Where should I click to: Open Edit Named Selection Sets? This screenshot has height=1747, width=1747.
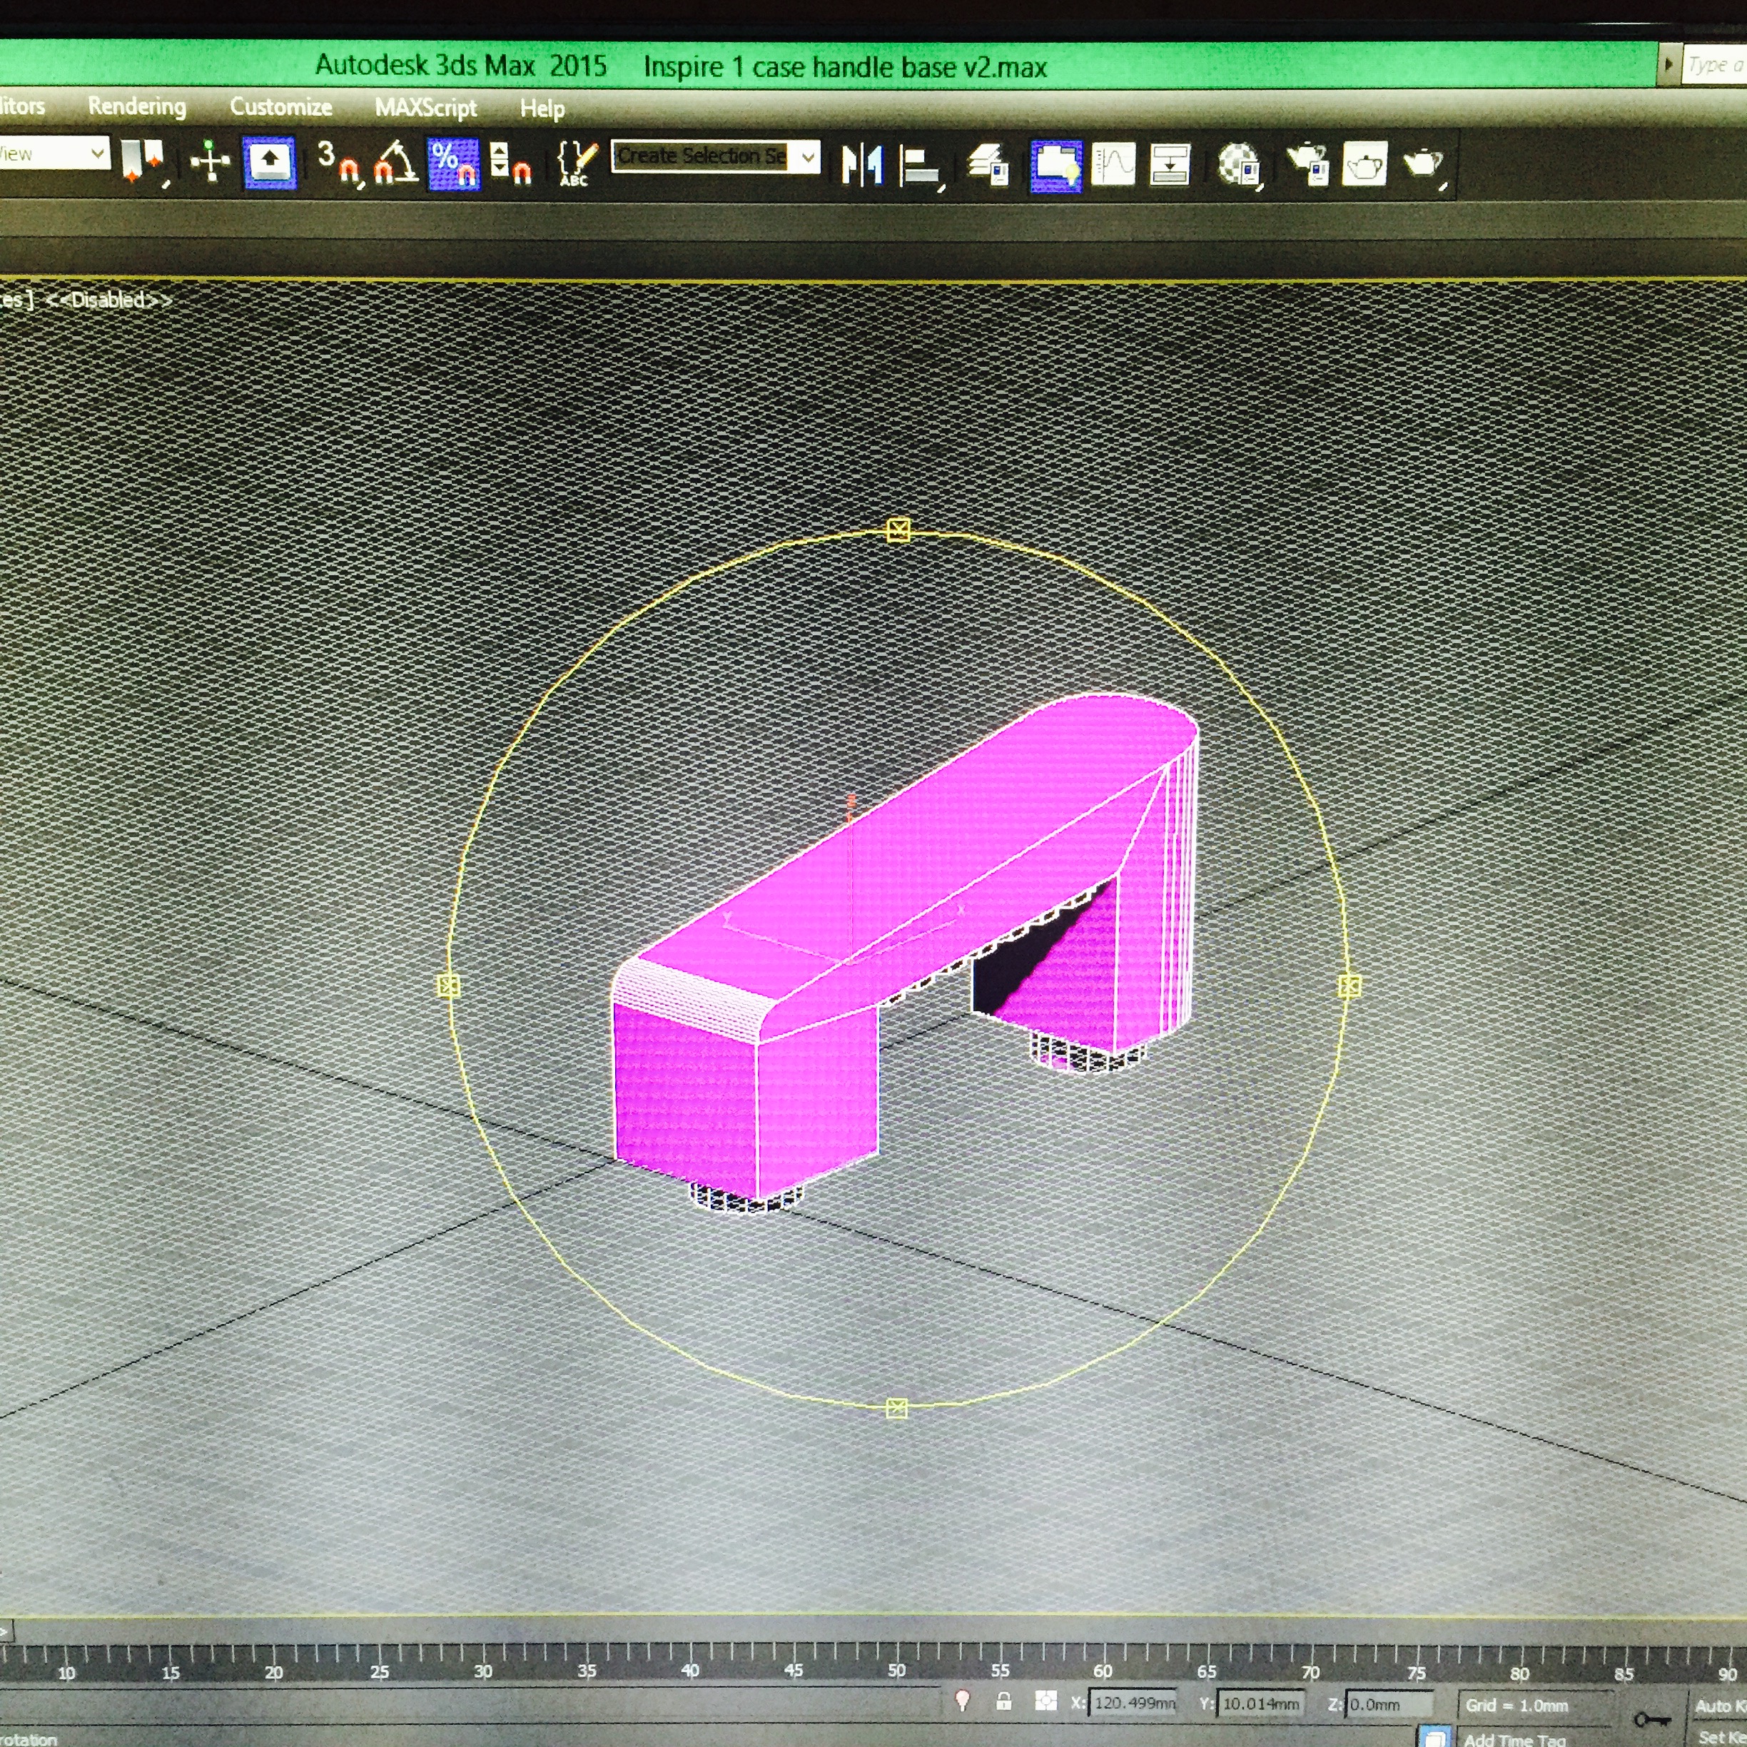tap(577, 163)
